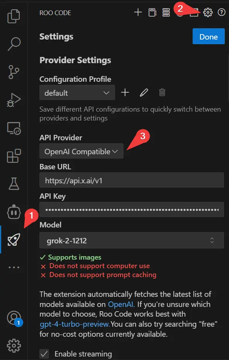Image resolution: width=229 pixels, height=360 pixels.
Task: Click inside the API Key field
Action: click(132, 209)
